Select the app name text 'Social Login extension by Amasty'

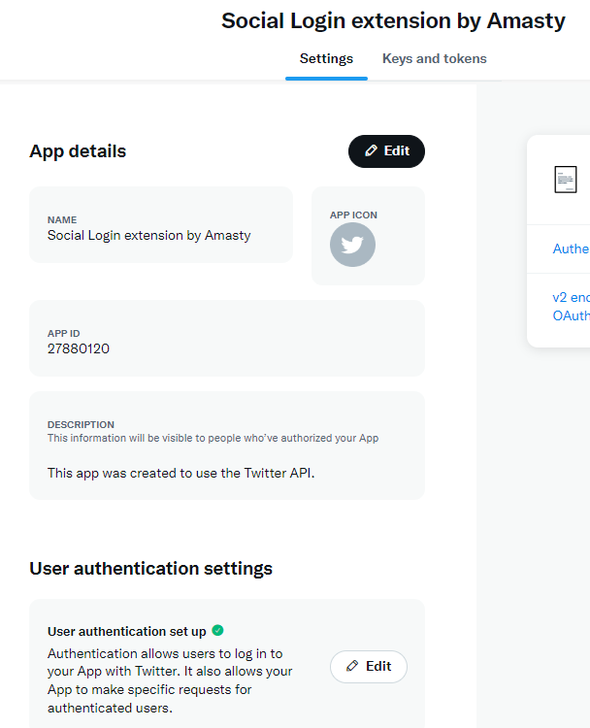(149, 236)
